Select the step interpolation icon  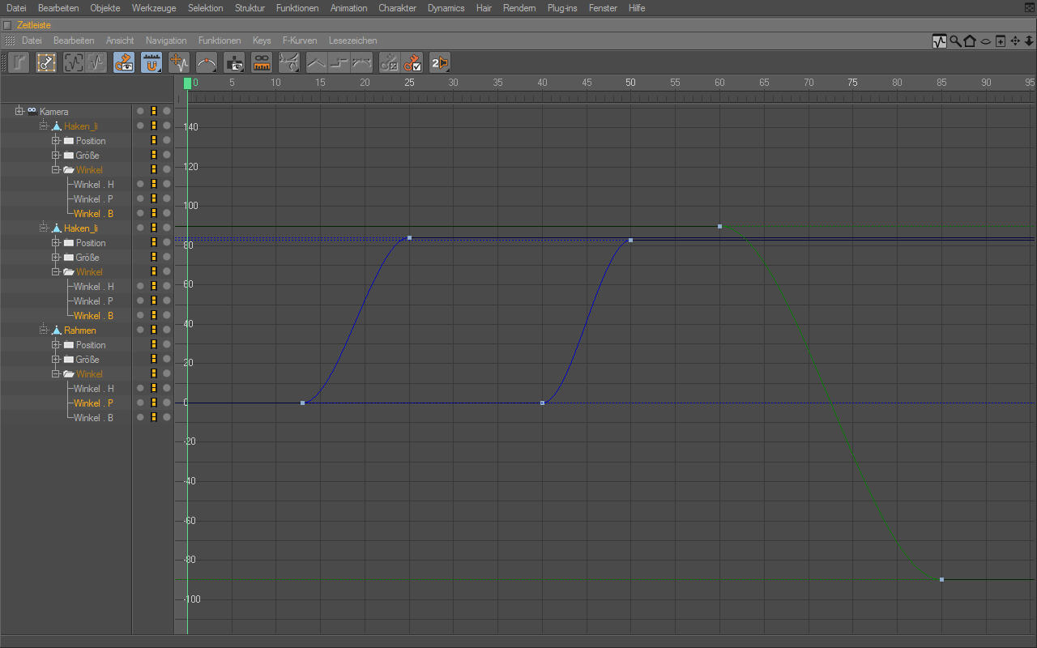[339, 62]
